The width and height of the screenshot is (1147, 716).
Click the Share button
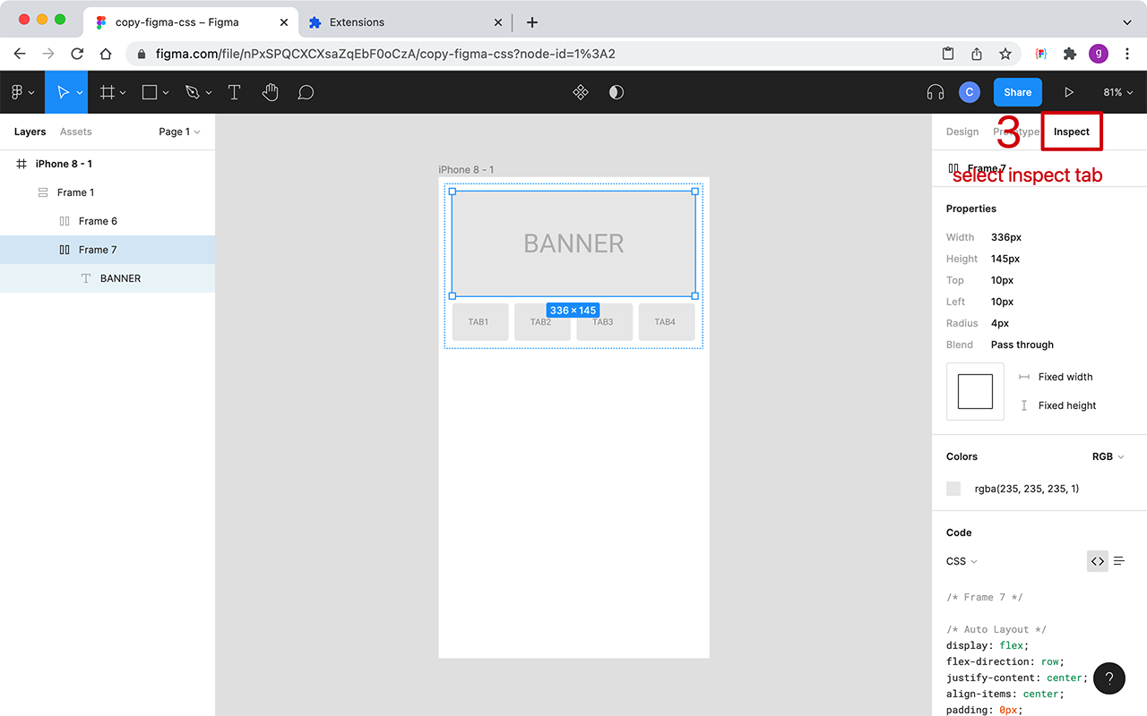[1017, 91]
